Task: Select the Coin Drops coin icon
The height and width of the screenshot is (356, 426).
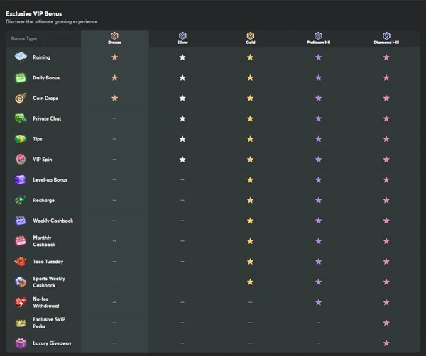Action: (21, 98)
